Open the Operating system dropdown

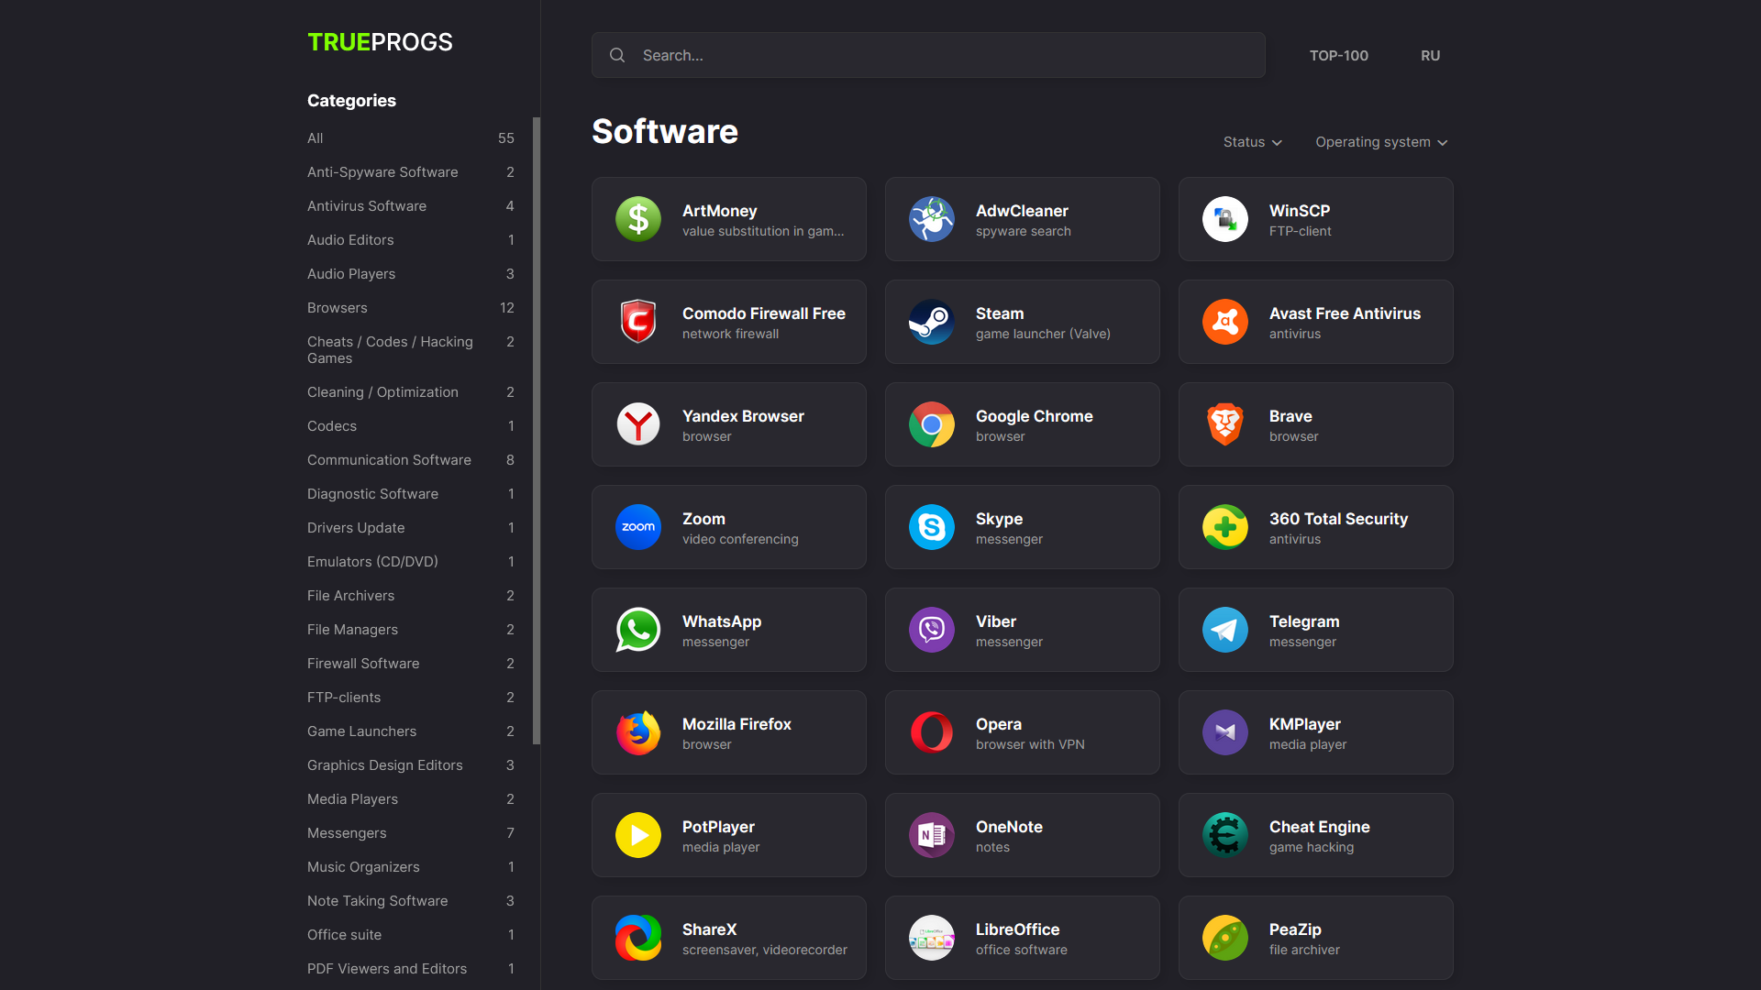click(1381, 142)
